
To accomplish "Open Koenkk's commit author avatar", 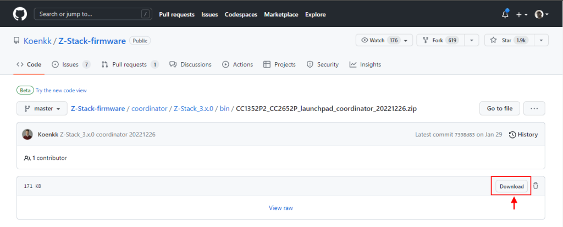I will pyautogui.click(x=27, y=135).
